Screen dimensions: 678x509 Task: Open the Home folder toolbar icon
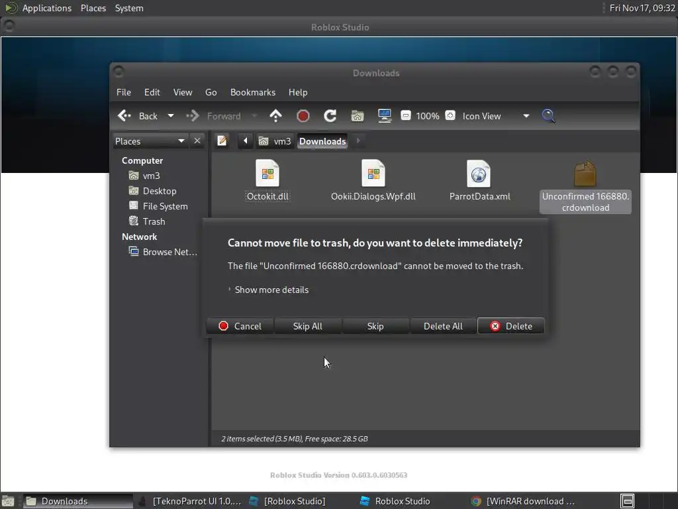tap(358, 116)
